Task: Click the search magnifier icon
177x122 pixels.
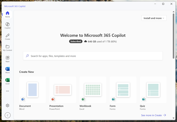Action: coord(27,56)
